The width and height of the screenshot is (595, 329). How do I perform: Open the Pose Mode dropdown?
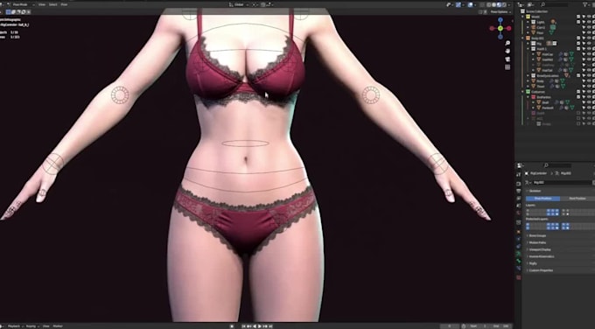point(22,4)
